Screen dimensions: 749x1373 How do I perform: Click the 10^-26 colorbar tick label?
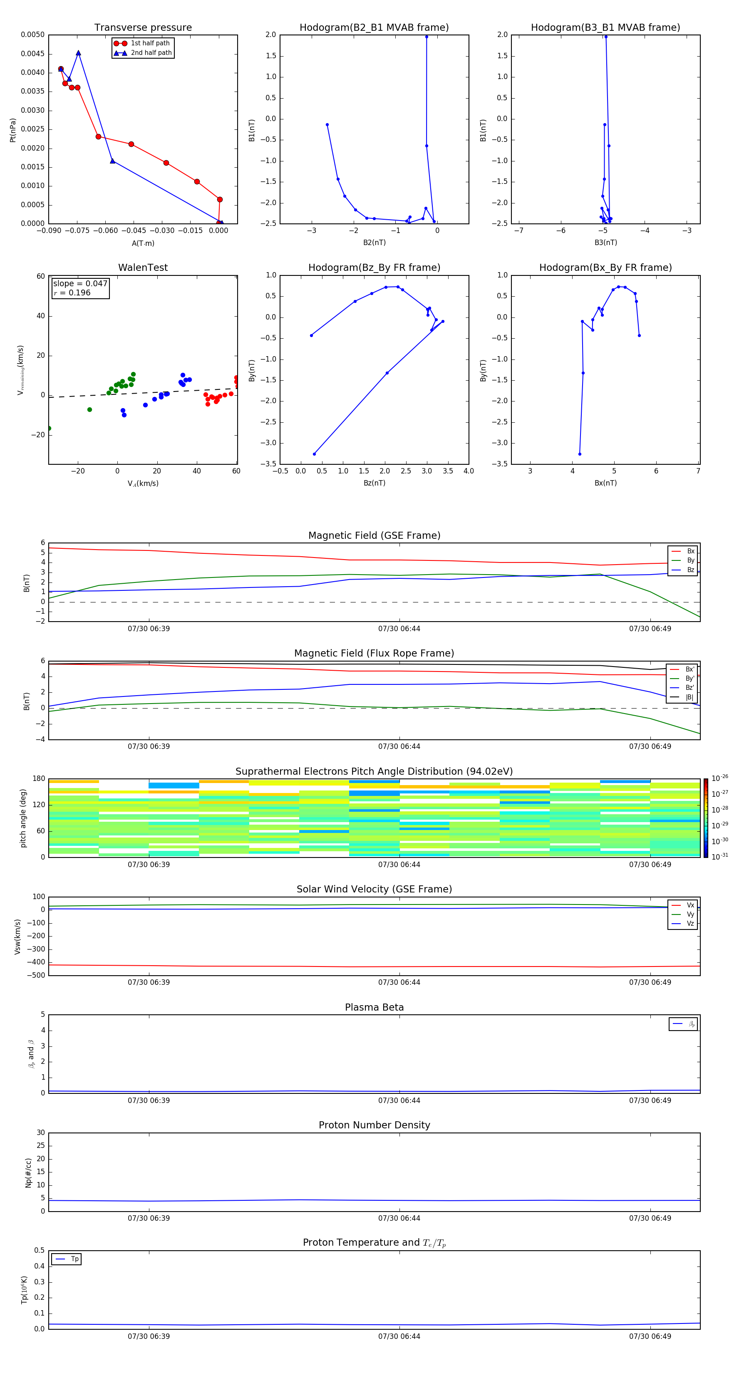720,778
